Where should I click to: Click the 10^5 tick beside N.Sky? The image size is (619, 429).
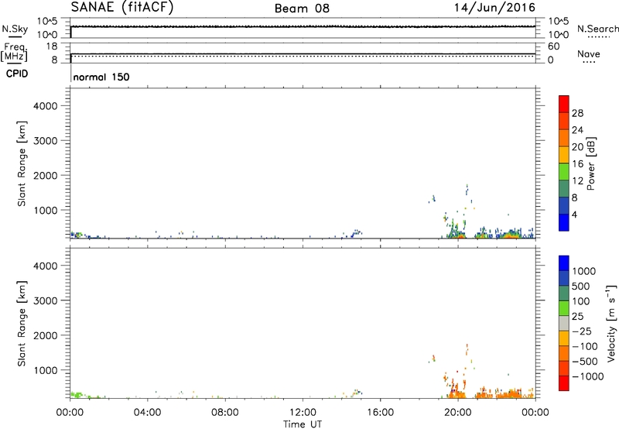tap(47, 22)
